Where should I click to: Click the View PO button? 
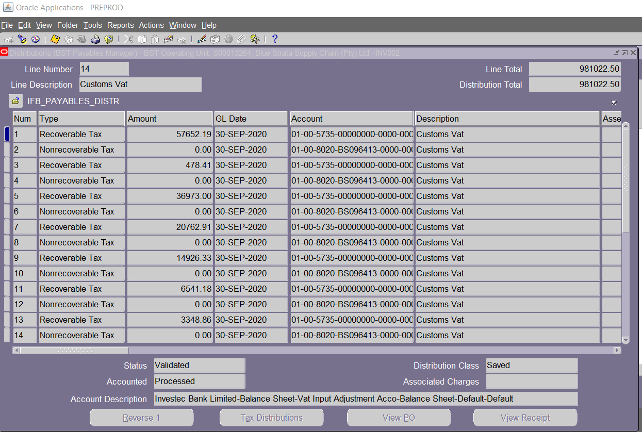pos(399,418)
